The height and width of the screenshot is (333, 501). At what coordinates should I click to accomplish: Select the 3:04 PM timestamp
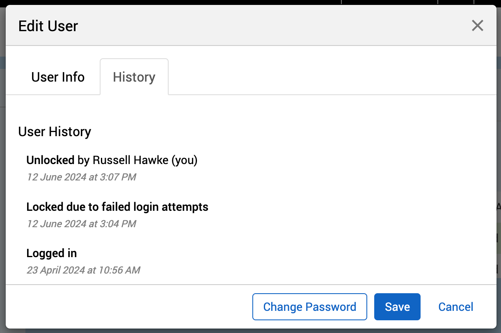(81, 224)
